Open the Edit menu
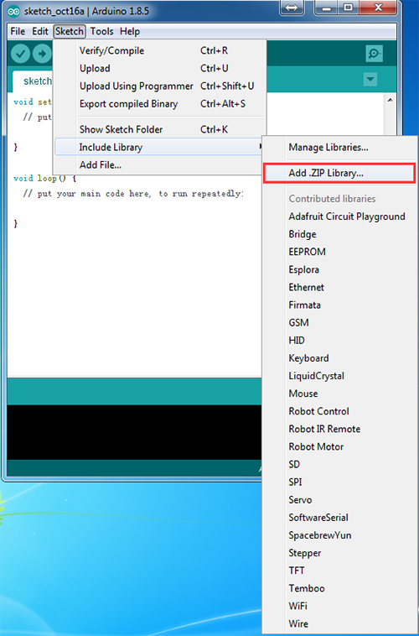419x636 pixels. tap(40, 31)
